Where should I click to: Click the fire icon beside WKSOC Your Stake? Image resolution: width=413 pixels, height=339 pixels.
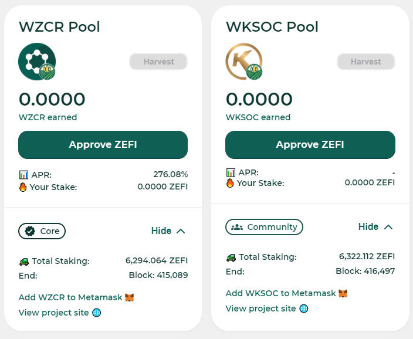[230, 182]
